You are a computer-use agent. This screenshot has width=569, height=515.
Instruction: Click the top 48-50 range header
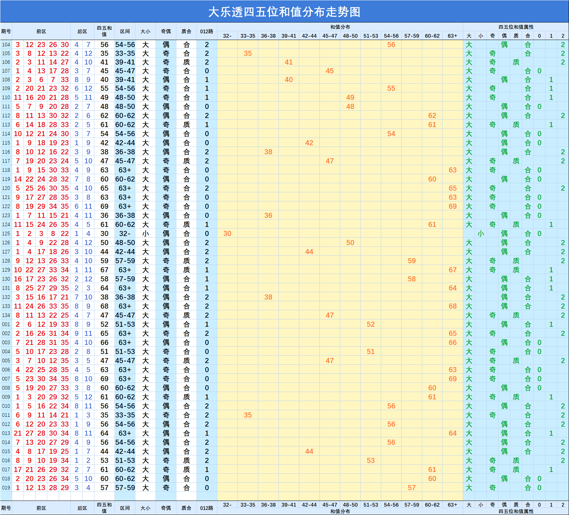[350, 36]
